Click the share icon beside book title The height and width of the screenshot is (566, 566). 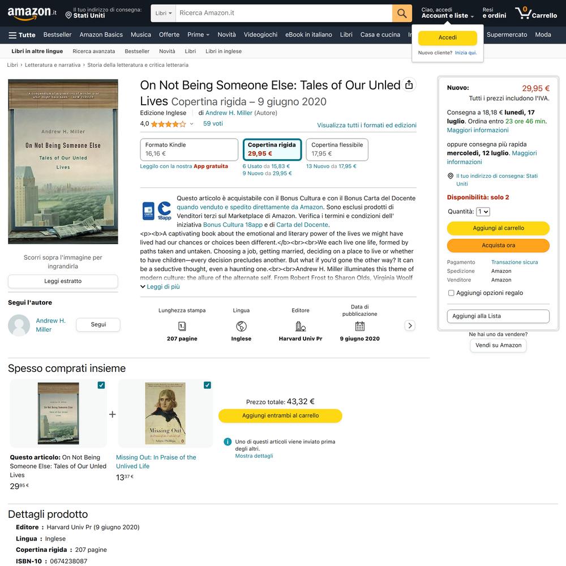409,85
